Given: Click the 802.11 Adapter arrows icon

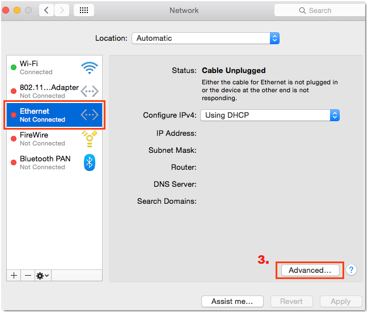Looking at the screenshot, I should [89, 91].
